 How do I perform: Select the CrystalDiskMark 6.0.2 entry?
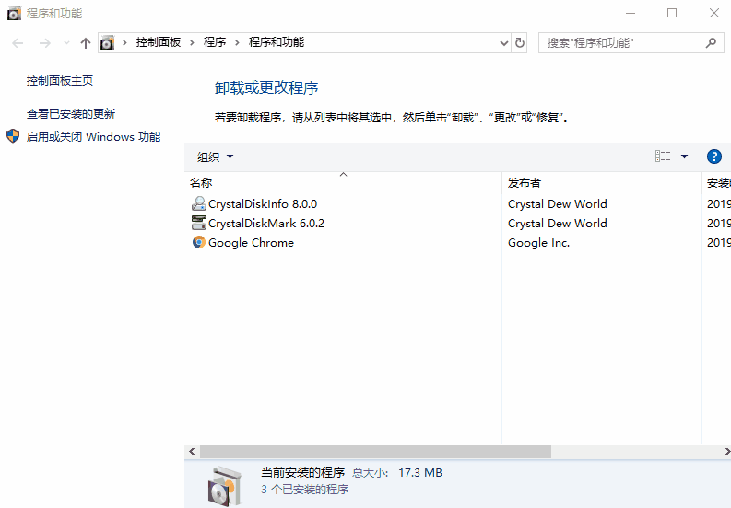(x=266, y=224)
